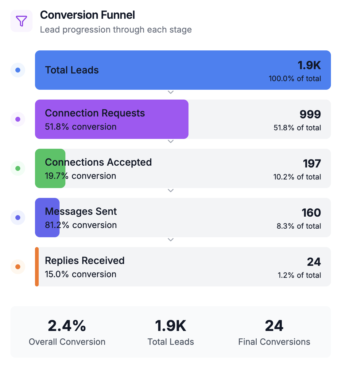Click the chevron below Connection Requests bar
The image size is (342, 370).
171,141
